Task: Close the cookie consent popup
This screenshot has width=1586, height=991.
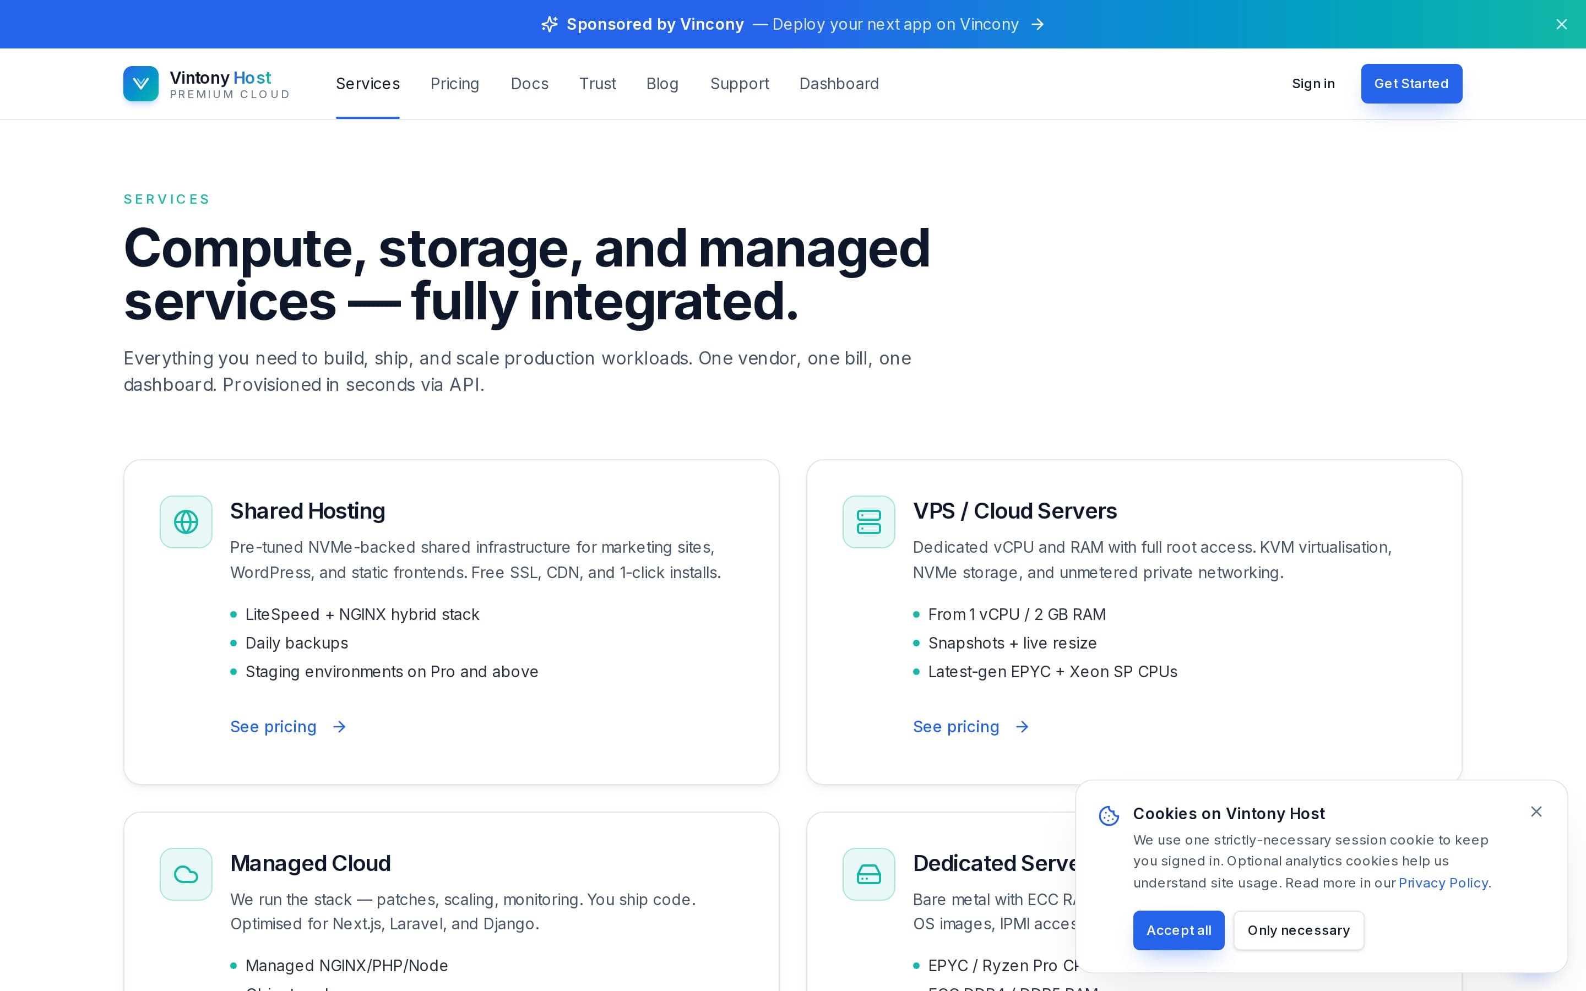Action: point(1536,812)
